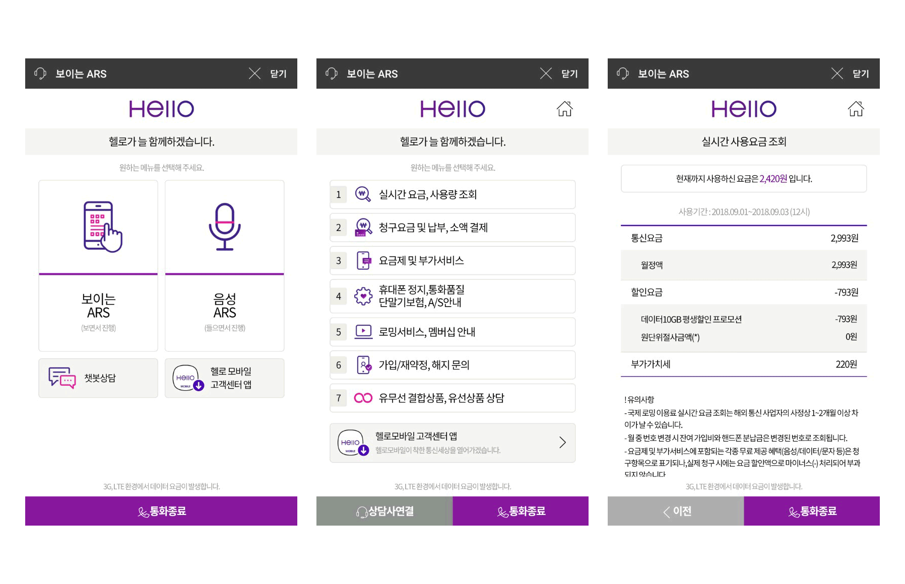Viewport: 905px width, 584px height.
Task: Click the Hello Mobile download icon on first screen
Action: 188,378
